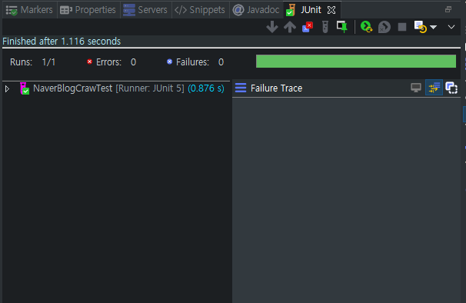The image size is (466, 303).
Task: Click Failure Trace stack lines icon
Action: coord(241,88)
